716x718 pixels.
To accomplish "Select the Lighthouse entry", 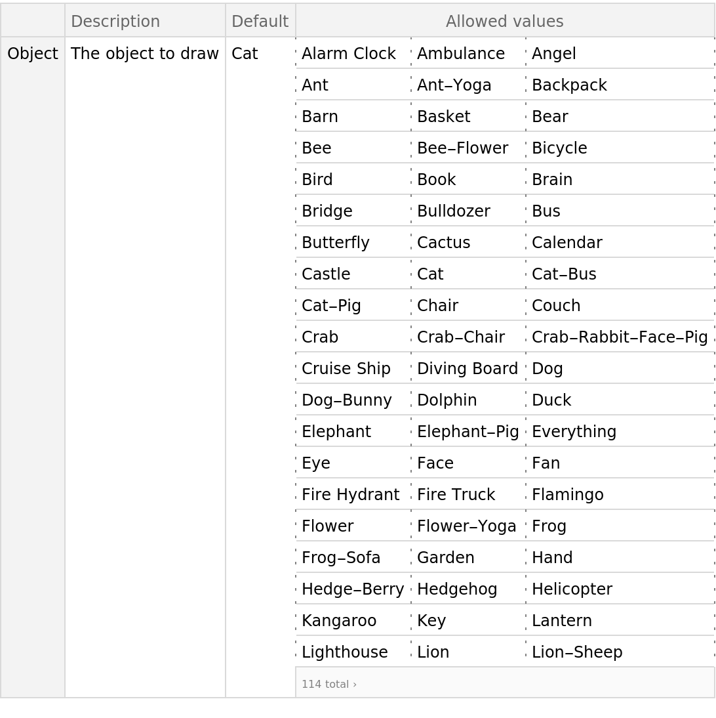I will click(344, 652).
